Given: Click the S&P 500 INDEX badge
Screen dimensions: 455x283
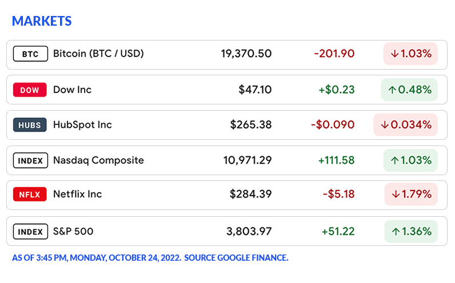Looking at the screenshot, I should 30,231.
